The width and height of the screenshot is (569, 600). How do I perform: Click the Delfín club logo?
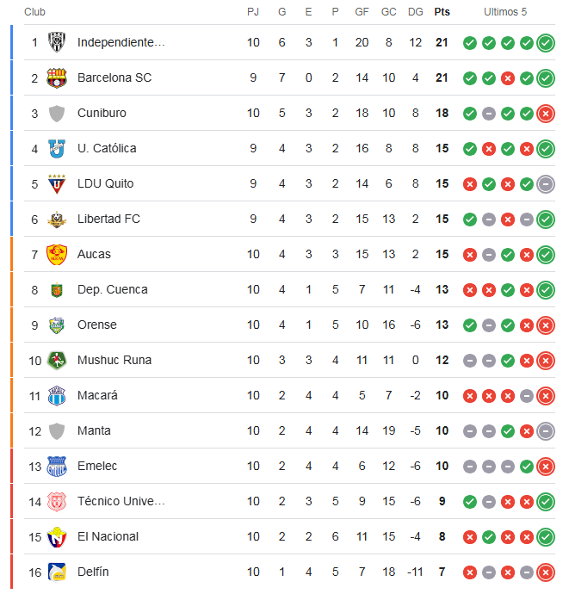pos(57,572)
